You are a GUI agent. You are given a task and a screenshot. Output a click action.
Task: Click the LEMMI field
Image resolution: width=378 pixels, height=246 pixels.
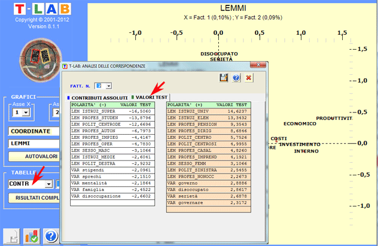[x=33, y=143]
